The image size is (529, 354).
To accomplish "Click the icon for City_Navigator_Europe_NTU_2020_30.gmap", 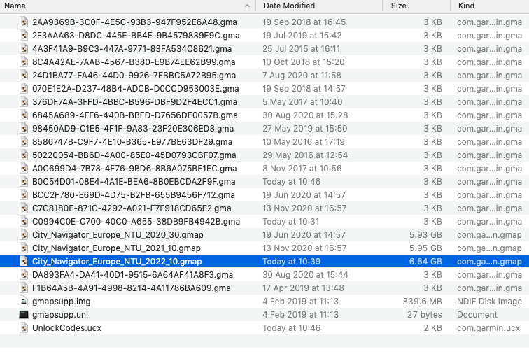I will (x=24, y=235).
